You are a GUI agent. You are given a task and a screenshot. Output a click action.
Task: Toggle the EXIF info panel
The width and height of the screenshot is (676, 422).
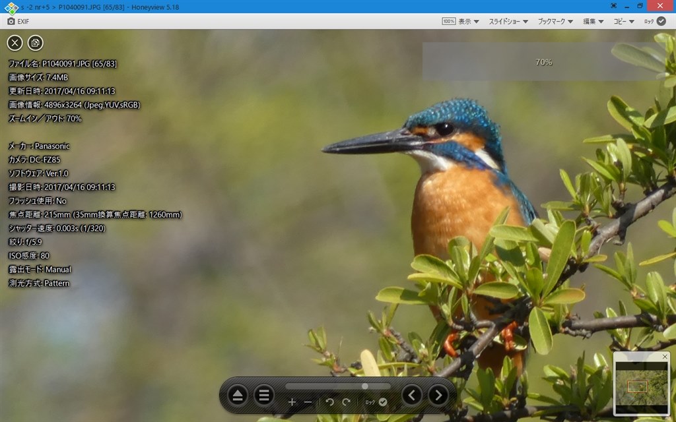click(15, 21)
